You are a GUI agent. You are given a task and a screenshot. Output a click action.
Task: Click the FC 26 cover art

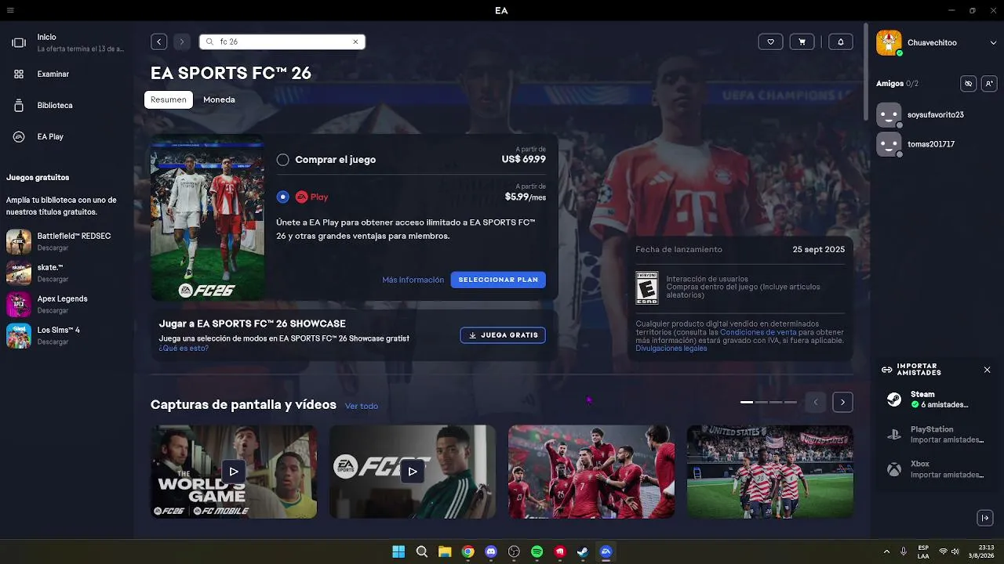click(207, 218)
